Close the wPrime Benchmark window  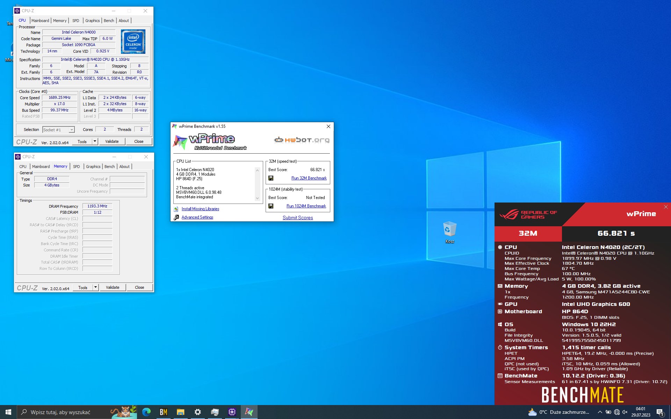328,126
